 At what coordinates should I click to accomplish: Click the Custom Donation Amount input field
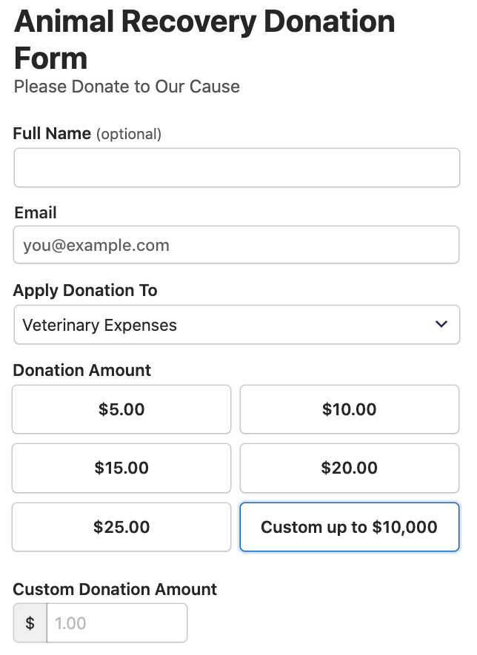(x=116, y=623)
